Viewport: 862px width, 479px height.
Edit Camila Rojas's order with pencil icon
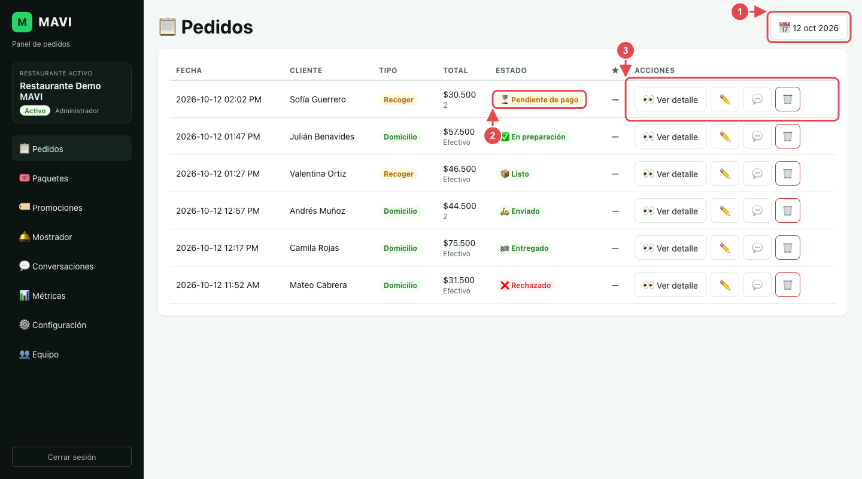(725, 248)
